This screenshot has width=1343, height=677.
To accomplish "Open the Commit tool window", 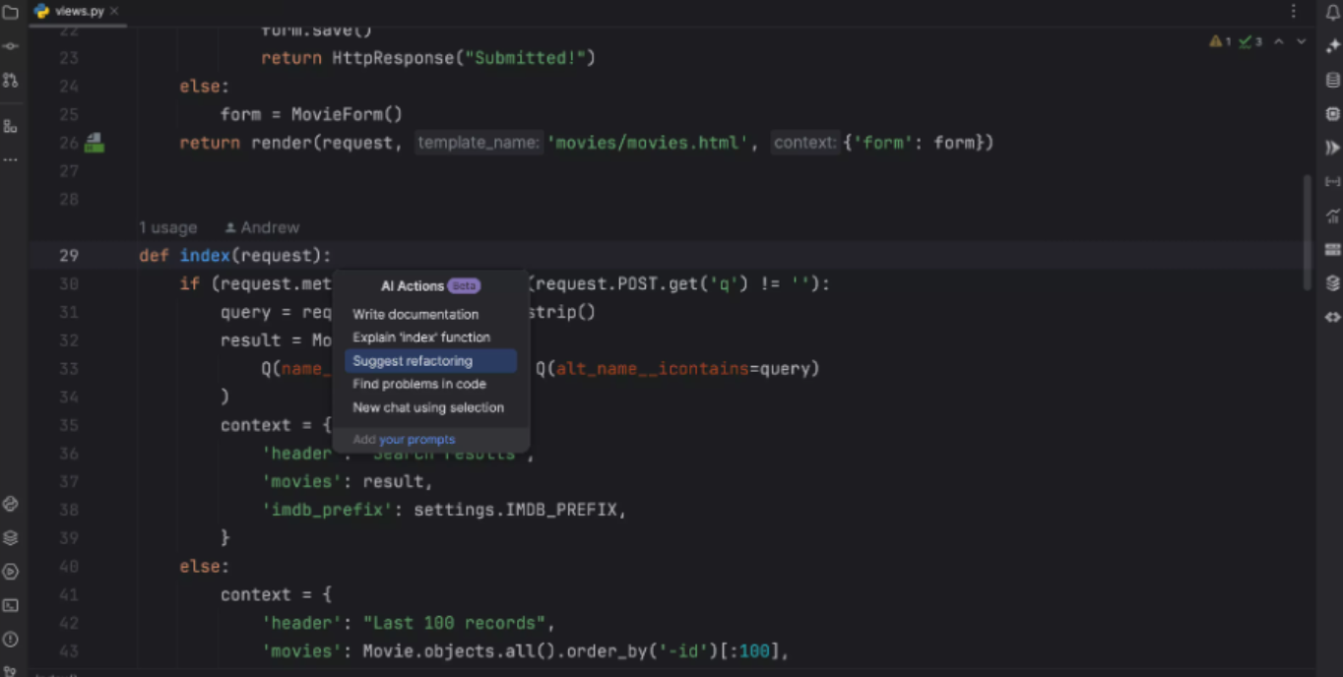I will pos(10,46).
